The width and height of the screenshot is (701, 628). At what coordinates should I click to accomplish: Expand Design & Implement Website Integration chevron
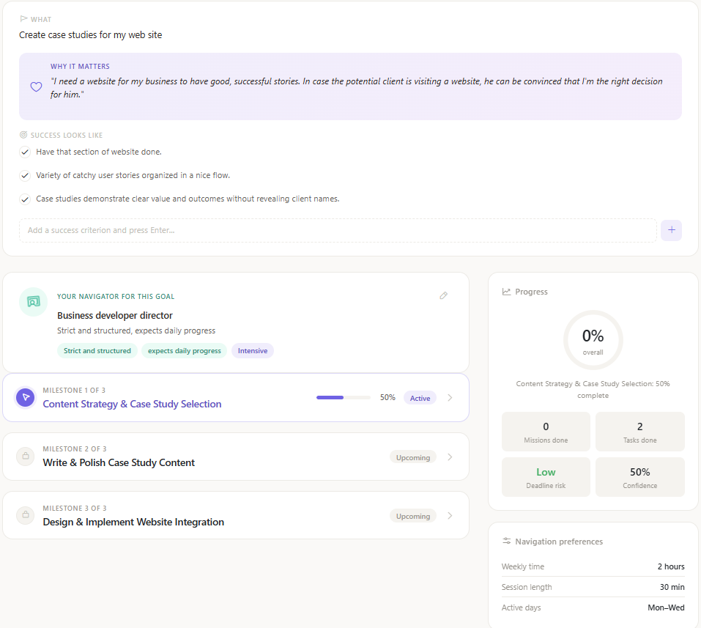(x=450, y=516)
